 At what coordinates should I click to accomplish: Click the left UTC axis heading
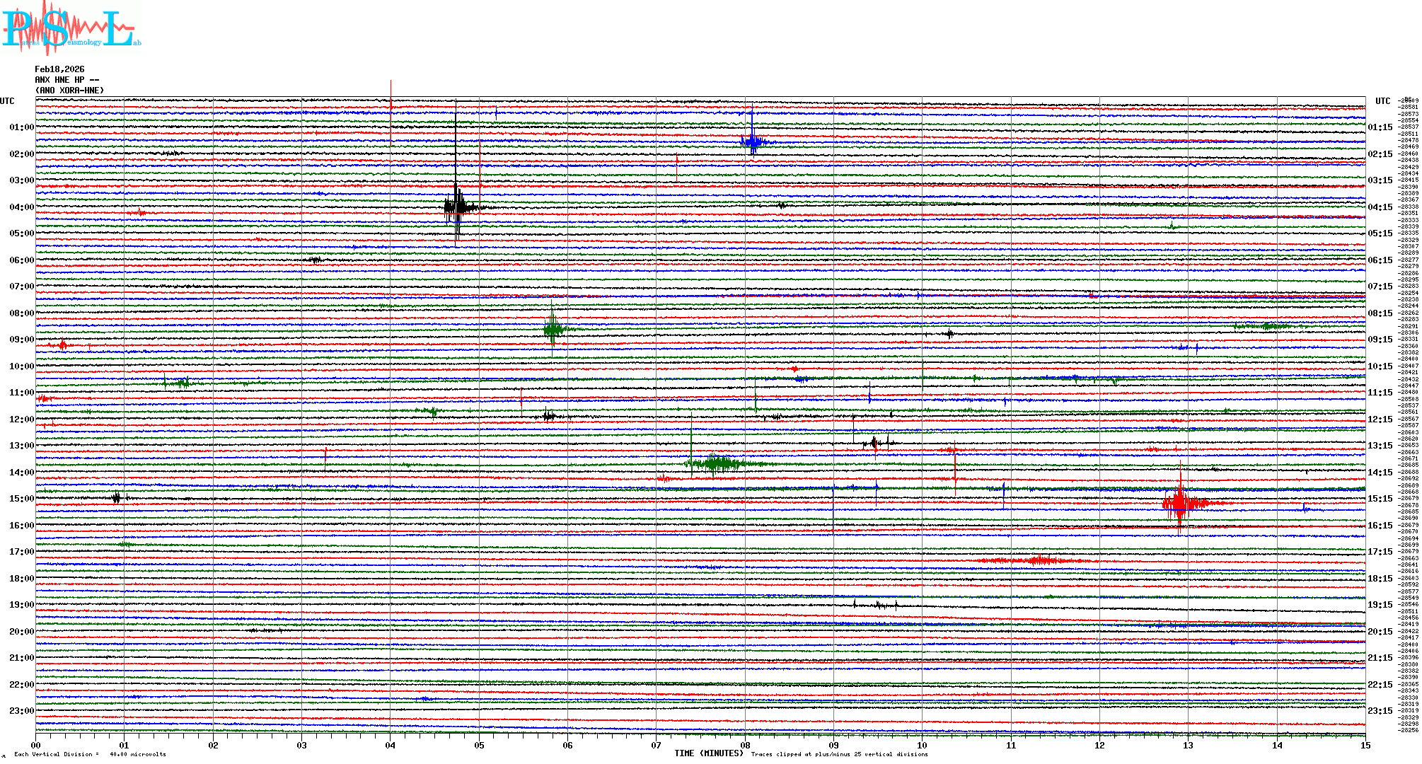7,101
